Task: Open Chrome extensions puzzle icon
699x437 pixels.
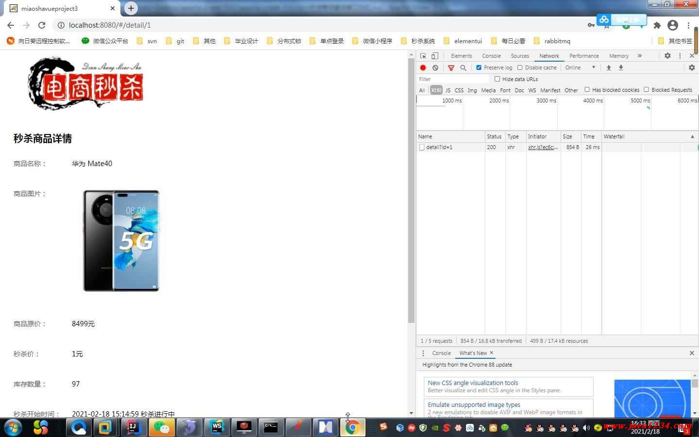Action: click(x=657, y=25)
